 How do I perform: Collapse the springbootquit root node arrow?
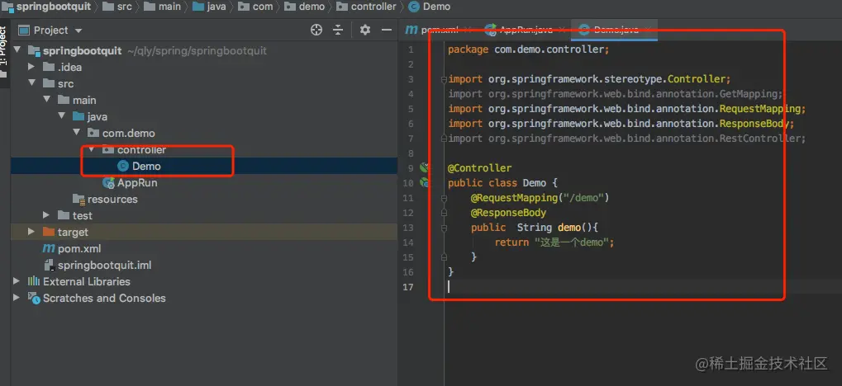(17, 50)
